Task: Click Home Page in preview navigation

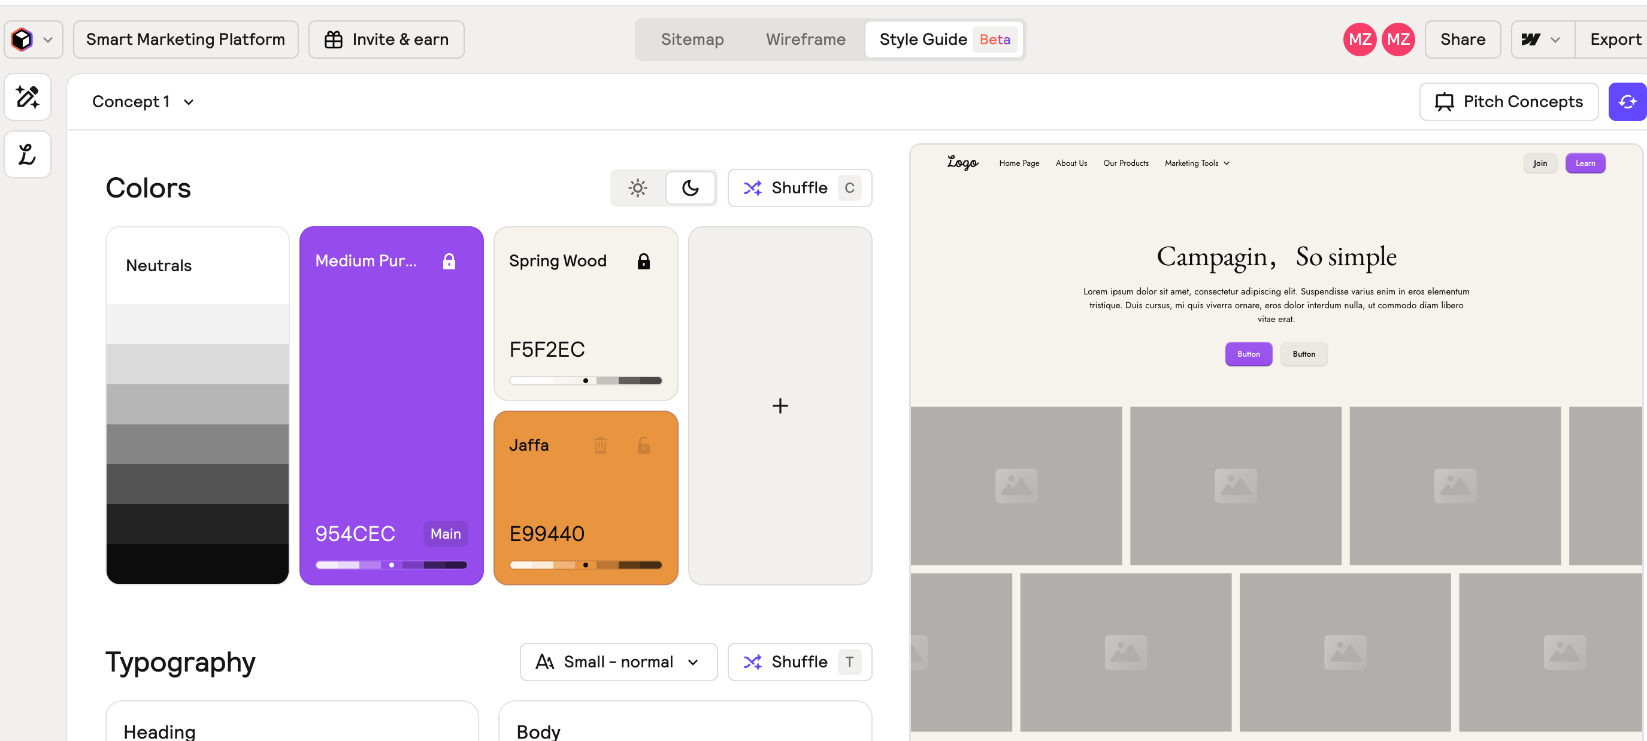Action: [1019, 163]
